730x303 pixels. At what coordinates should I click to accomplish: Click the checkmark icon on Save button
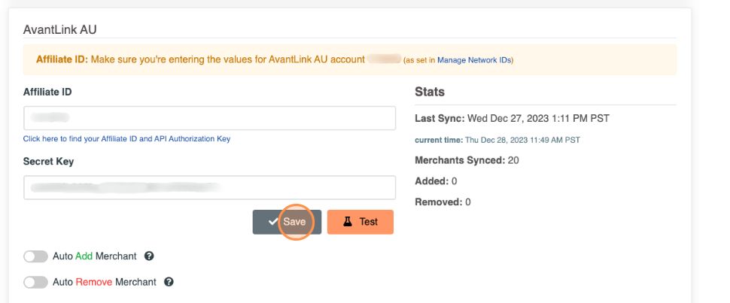[272, 222]
